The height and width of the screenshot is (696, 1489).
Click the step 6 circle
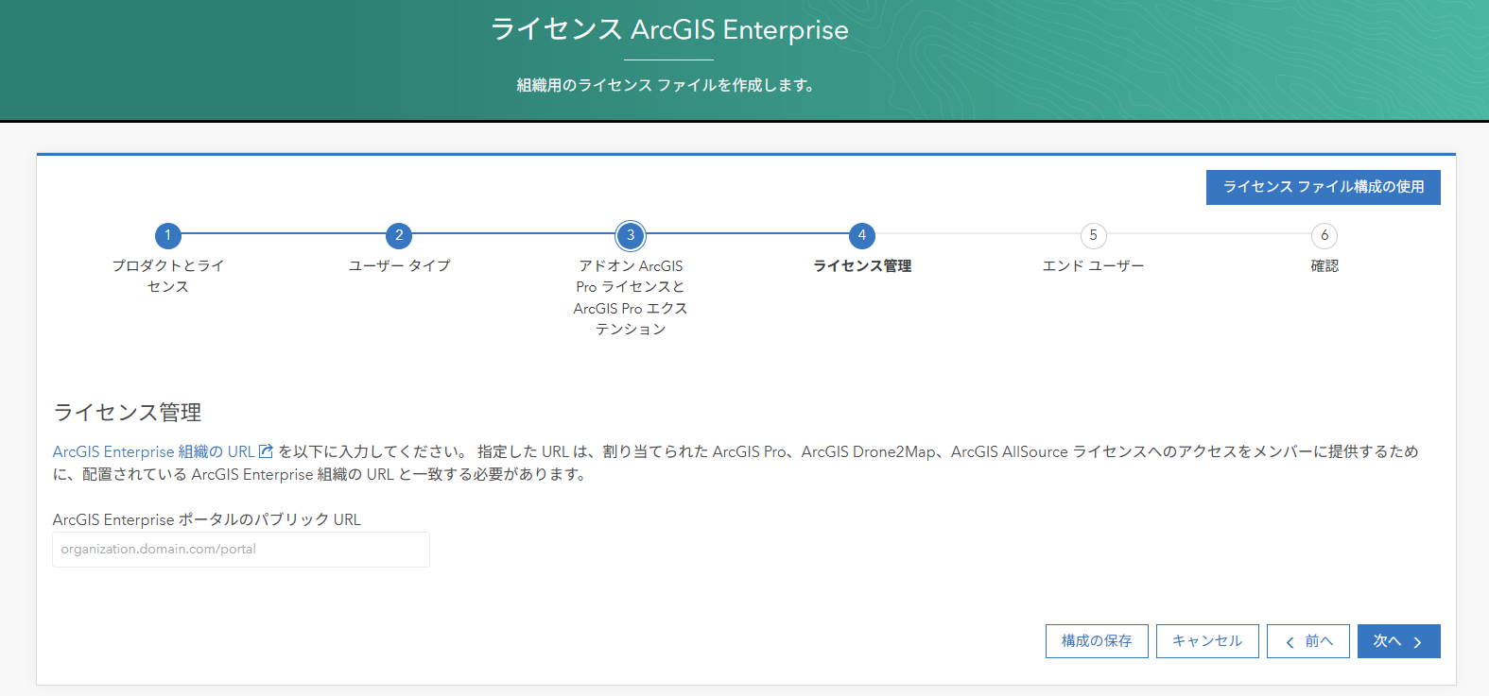point(1324,235)
